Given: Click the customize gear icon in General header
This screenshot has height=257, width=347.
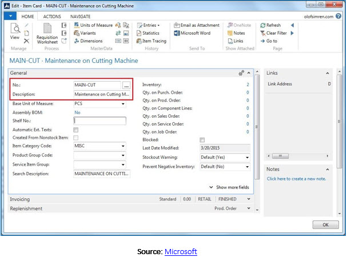Looking at the screenshot, I should click(x=241, y=73).
